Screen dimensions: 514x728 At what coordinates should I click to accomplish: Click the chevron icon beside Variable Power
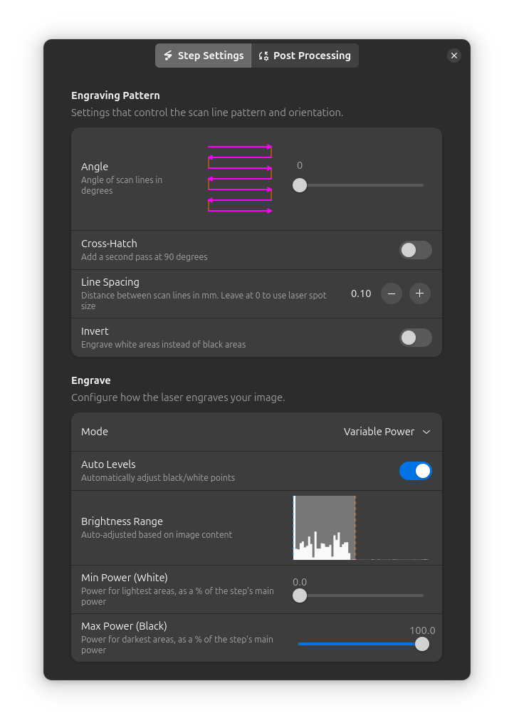click(426, 432)
